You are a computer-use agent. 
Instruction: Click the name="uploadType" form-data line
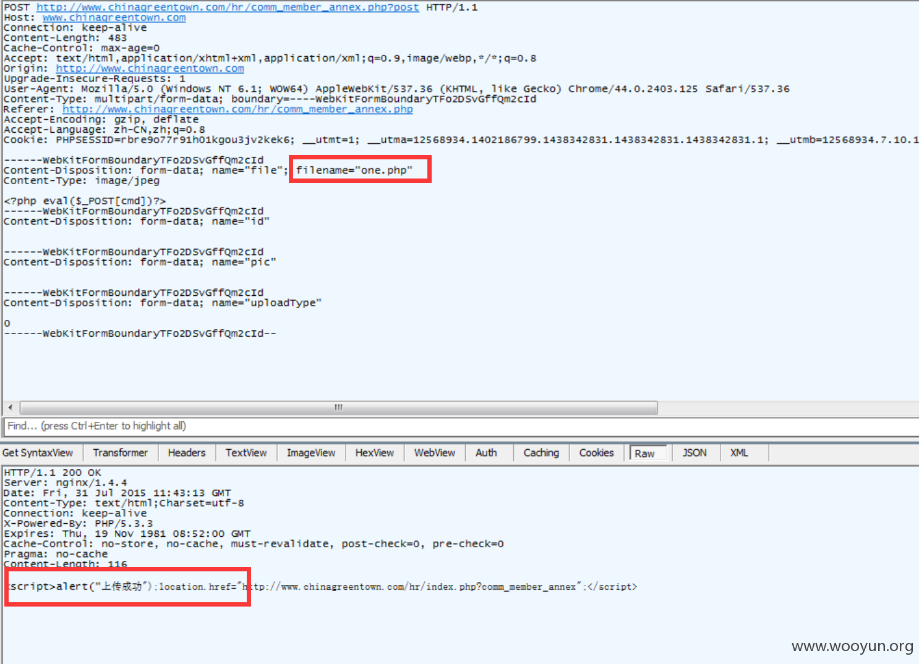163,303
